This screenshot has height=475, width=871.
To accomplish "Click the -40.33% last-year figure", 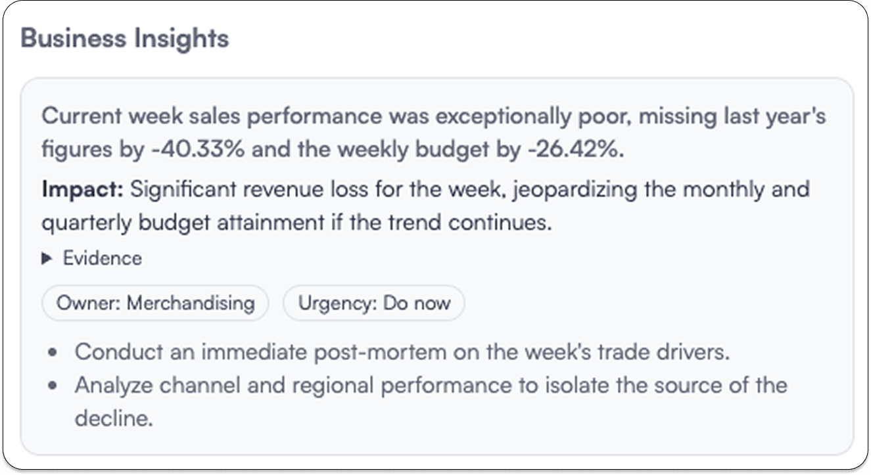I will click(197, 150).
